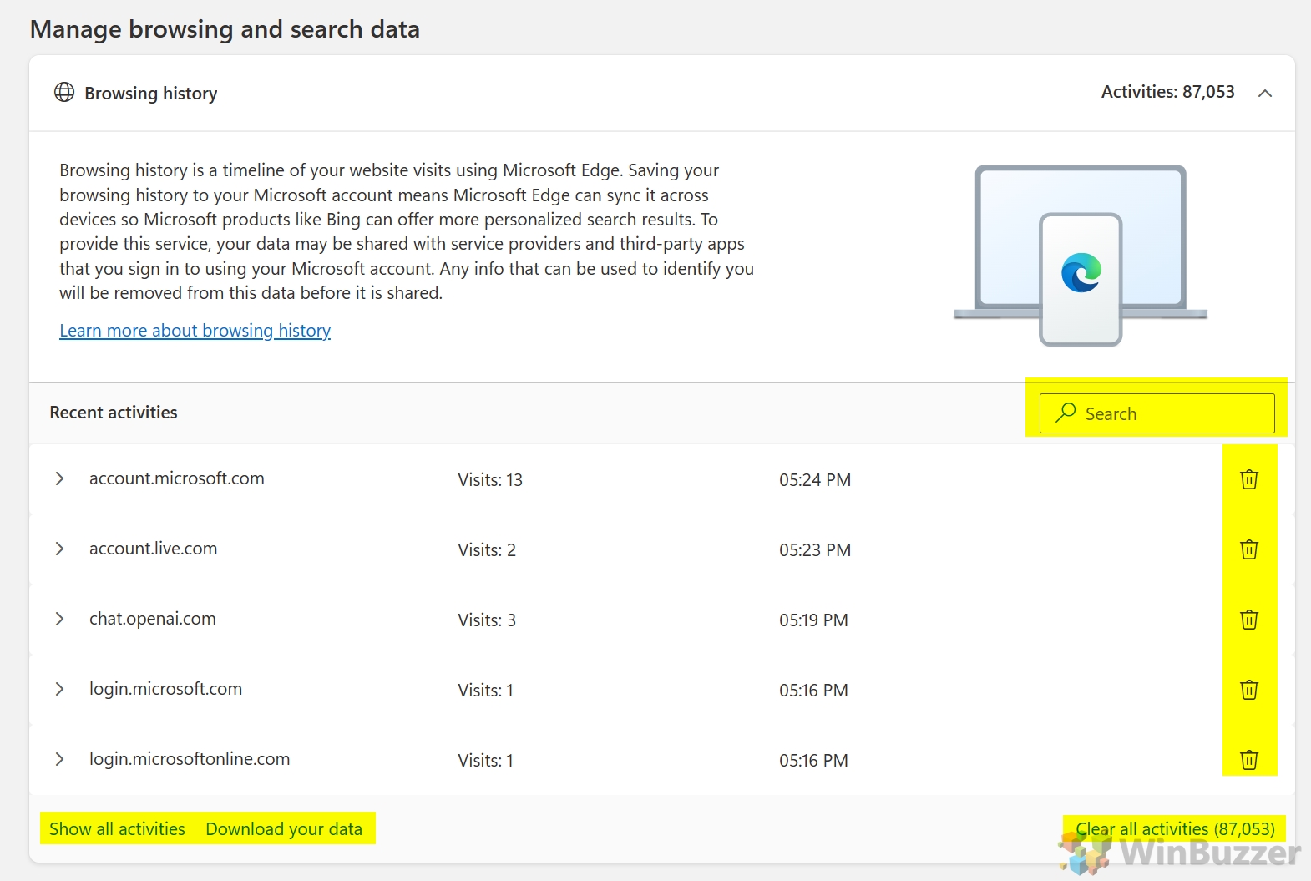Click Visits: 3 value

click(x=487, y=620)
